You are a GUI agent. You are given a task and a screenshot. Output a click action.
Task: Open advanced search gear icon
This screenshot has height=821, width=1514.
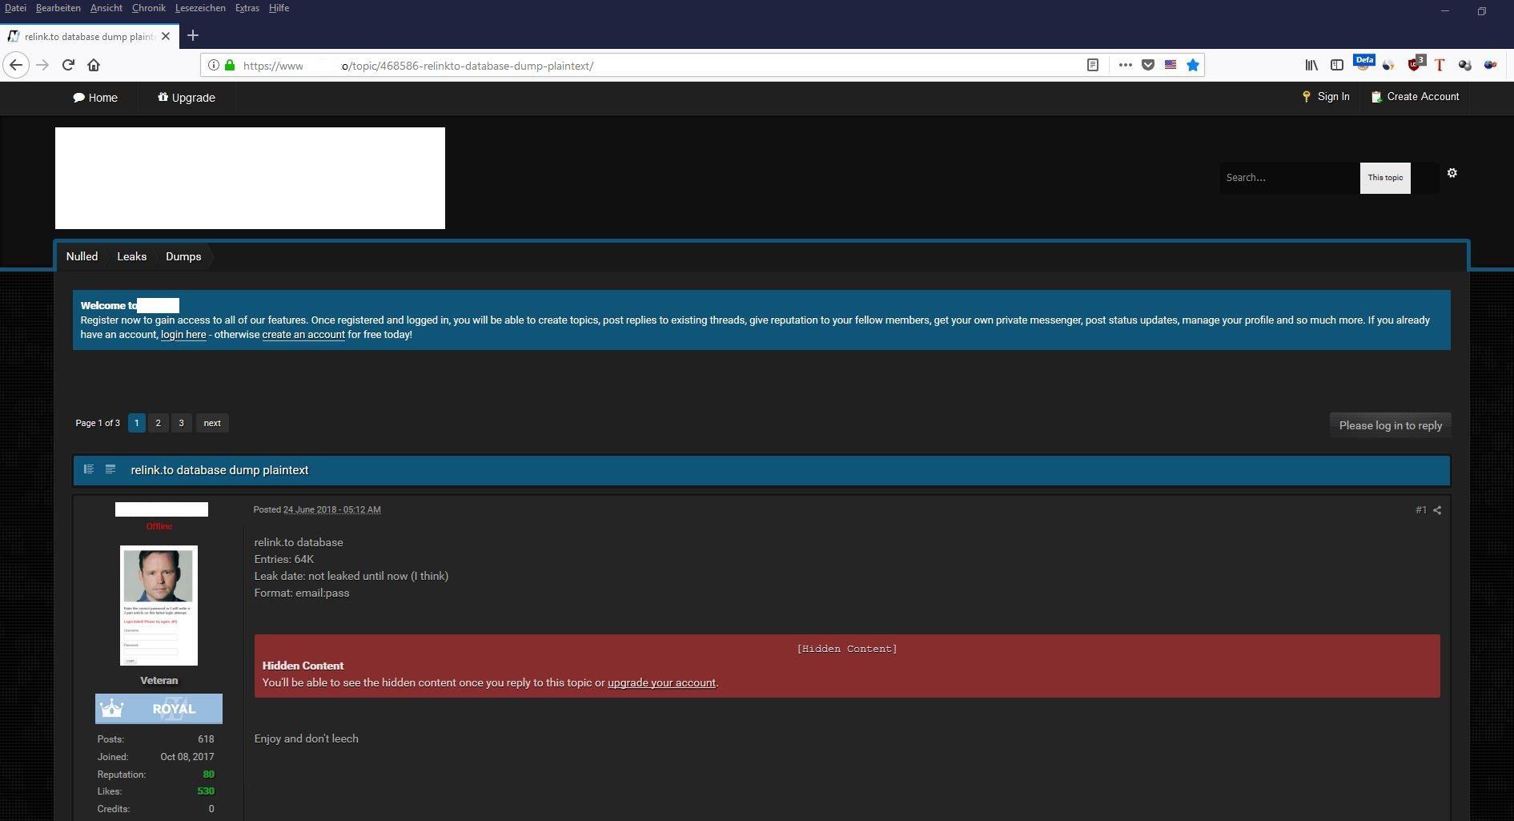pos(1452,173)
